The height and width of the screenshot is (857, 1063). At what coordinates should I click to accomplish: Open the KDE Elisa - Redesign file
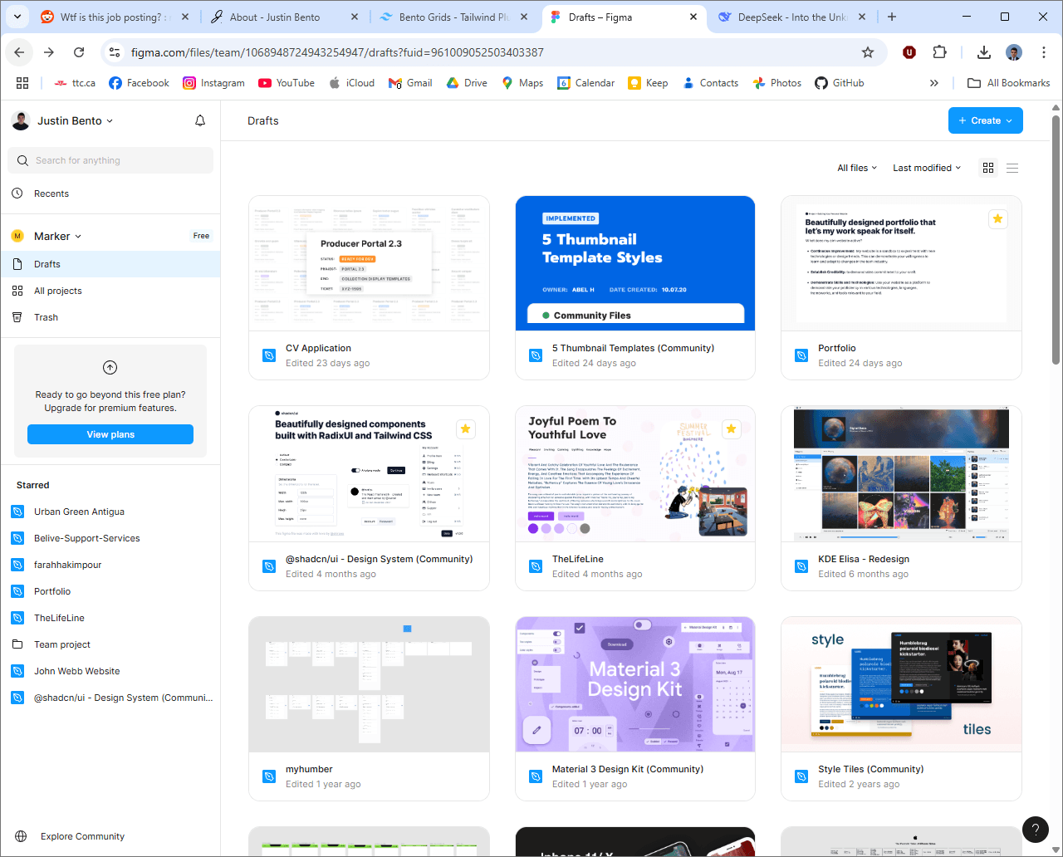900,473
